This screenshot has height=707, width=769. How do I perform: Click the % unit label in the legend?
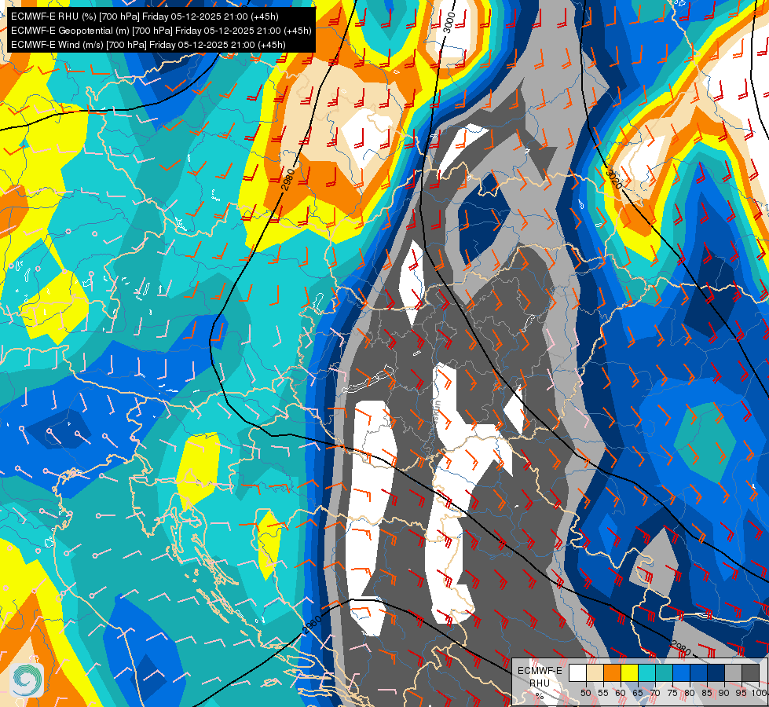(x=540, y=697)
